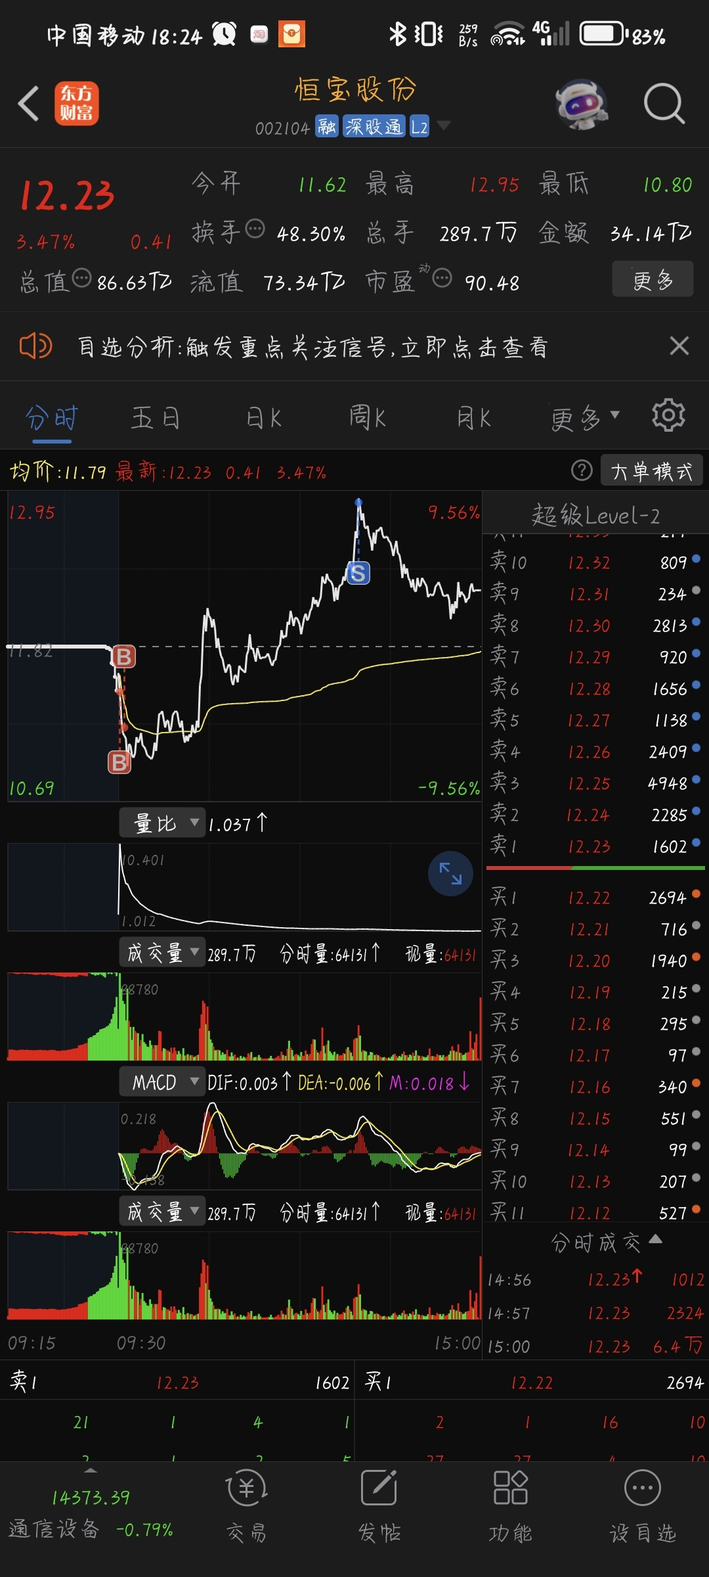Open second 成交量 indicator dropdown
The height and width of the screenshot is (1577, 709).
point(162,1211)
